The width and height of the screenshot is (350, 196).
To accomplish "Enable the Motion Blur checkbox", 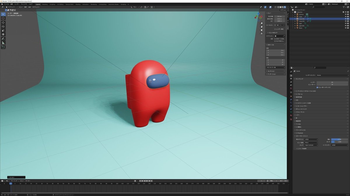I will click(297, 106).
